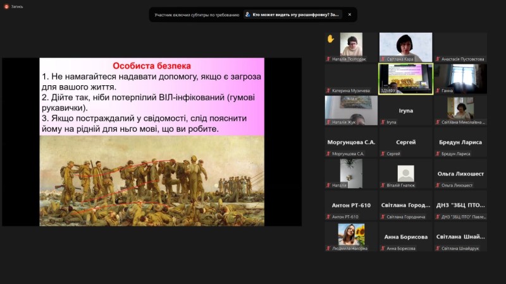Click muted mic icon beside Анна Борисова label
Viewport: 506px width, 284px height.
click(383, 248)
